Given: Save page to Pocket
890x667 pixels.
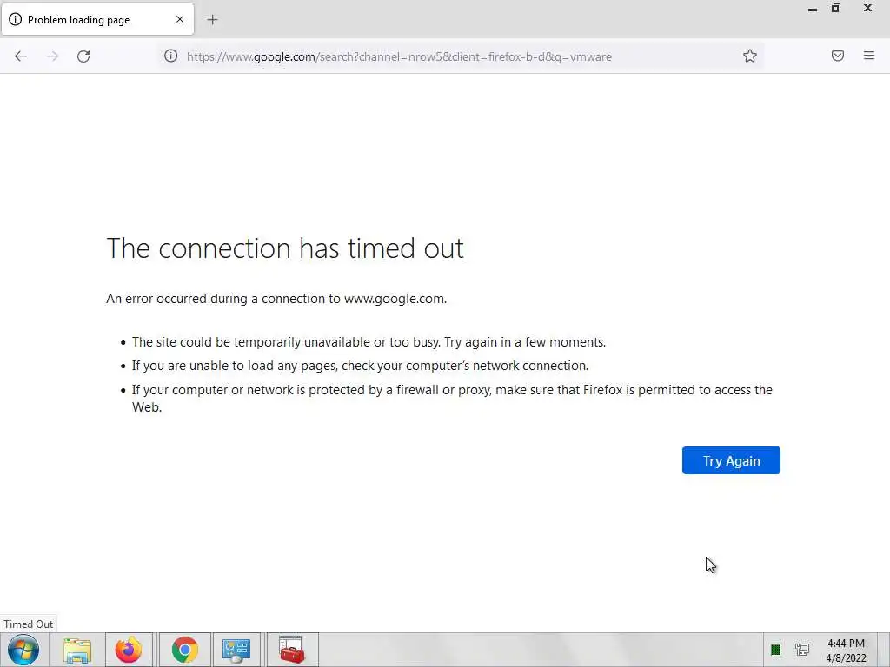Looking at the screenshot, I should [x=837, y=56].
